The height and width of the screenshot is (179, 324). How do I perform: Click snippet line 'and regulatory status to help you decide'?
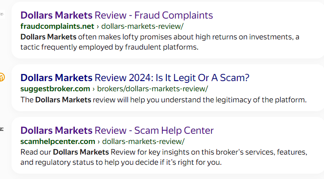pos(121,162)
